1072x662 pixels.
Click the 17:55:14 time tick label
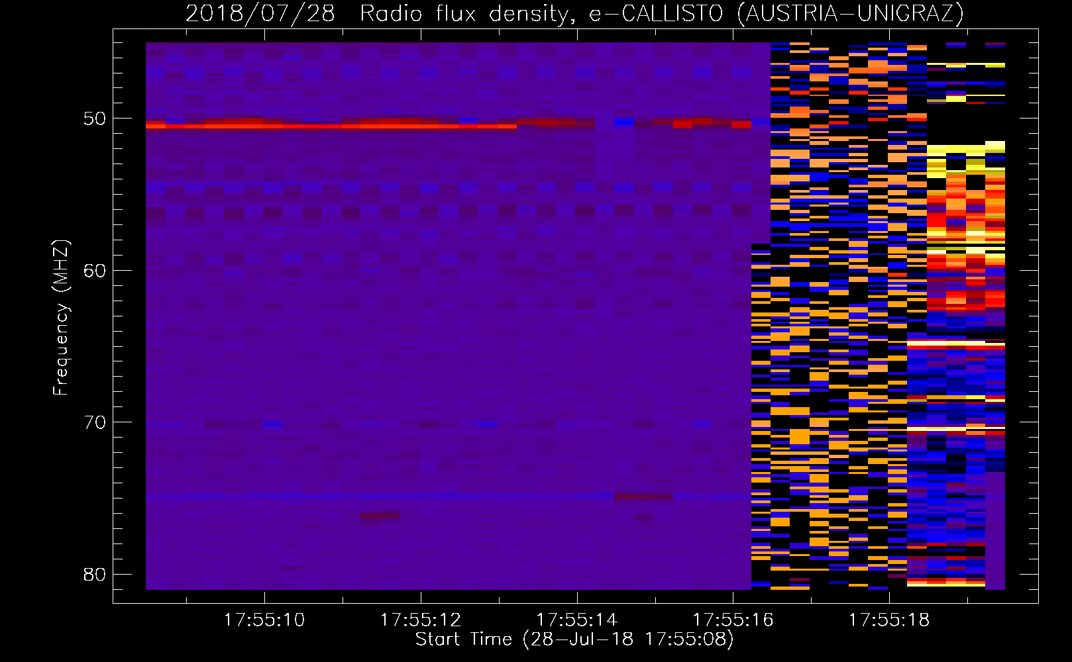click(576, 620)
